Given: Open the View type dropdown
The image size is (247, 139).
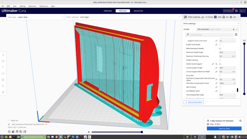Looking at the screenshot, I should [x=36, y=17].
